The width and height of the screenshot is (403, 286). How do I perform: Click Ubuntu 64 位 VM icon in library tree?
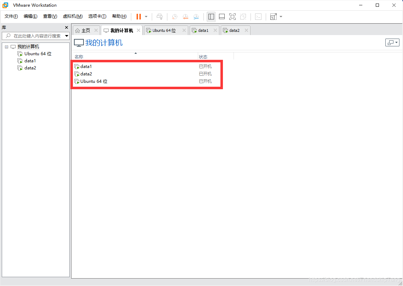[20, 54]
